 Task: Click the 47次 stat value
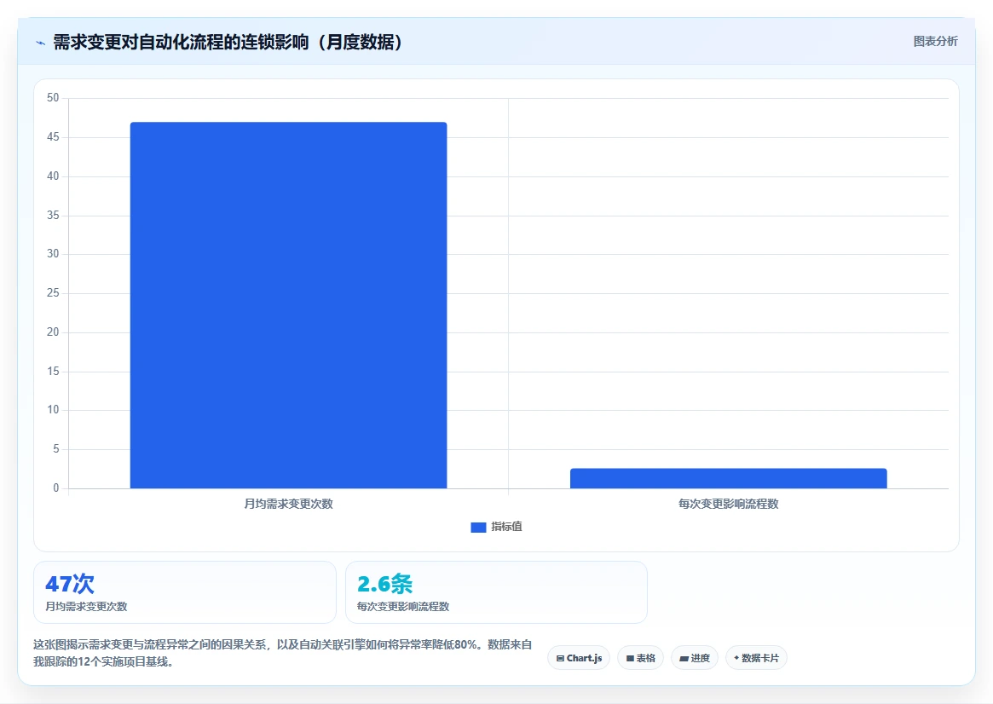click(70, 583)
